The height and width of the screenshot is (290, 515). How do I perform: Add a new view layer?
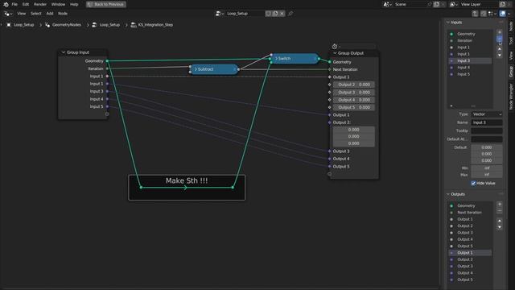[502, 4]
